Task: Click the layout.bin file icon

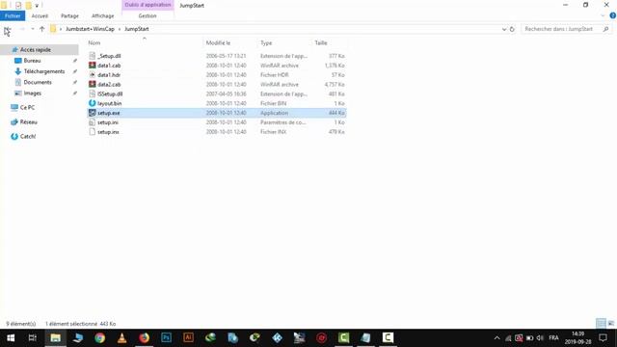Action: pyautogui.click(x=93, y=103)
